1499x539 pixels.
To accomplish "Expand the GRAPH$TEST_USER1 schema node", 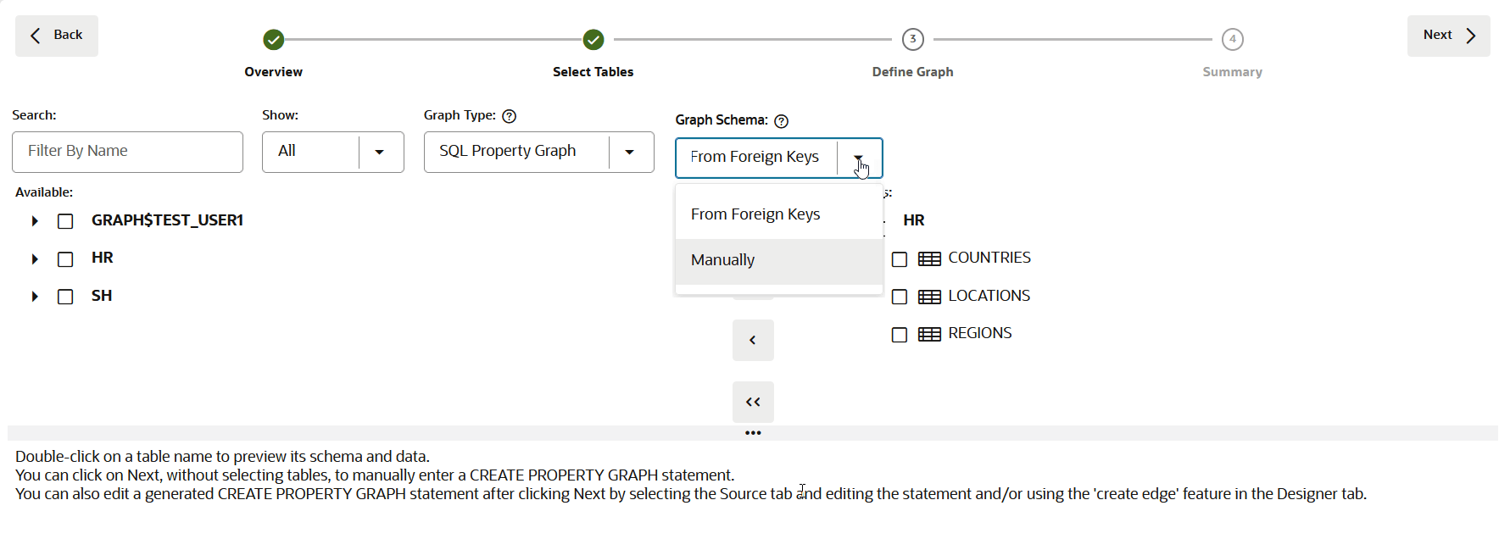I will coord(35,221).
